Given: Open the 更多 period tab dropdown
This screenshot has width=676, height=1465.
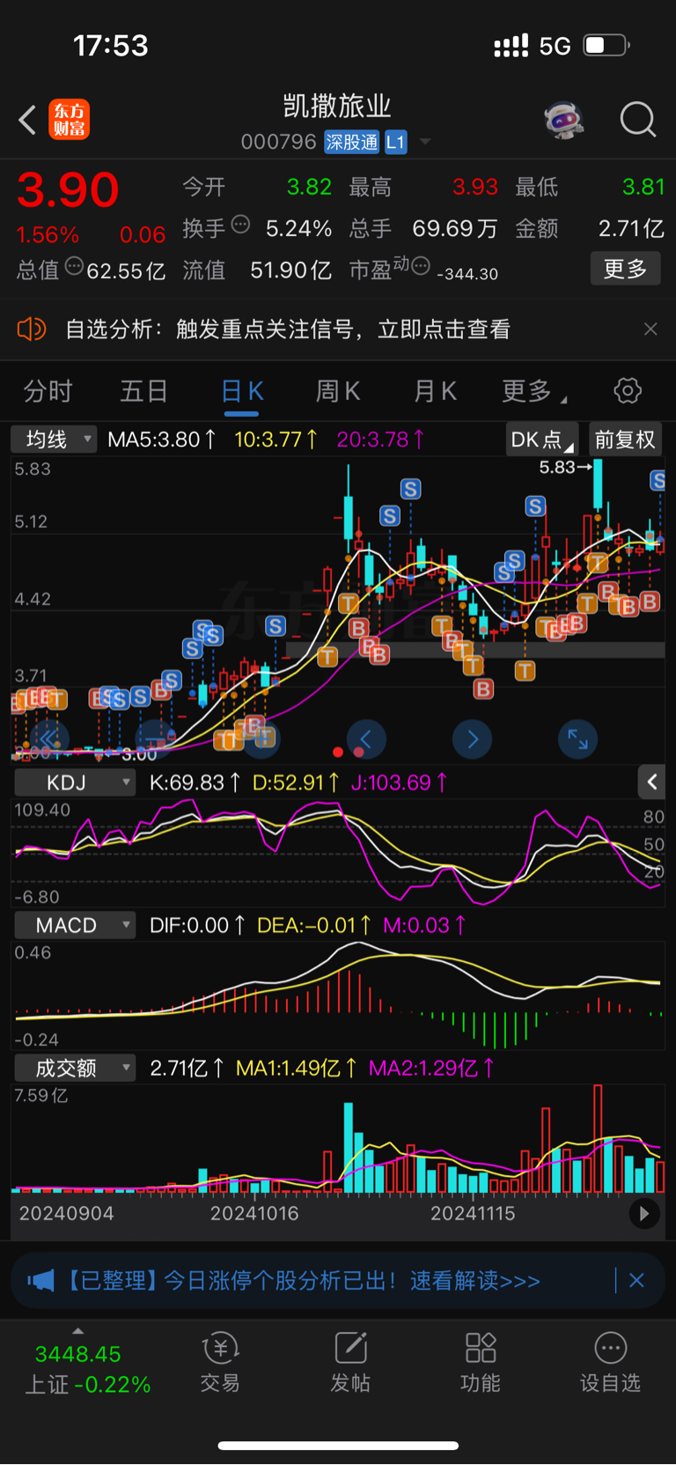Looking at the screenshot, I should pos(533,391).
